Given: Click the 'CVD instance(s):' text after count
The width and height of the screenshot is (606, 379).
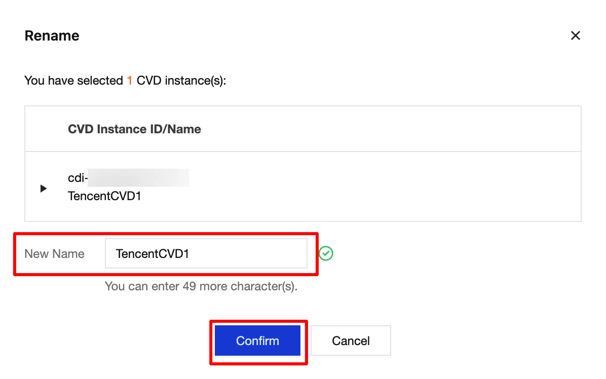Looking at the screenshot, I should coord(181,81).
